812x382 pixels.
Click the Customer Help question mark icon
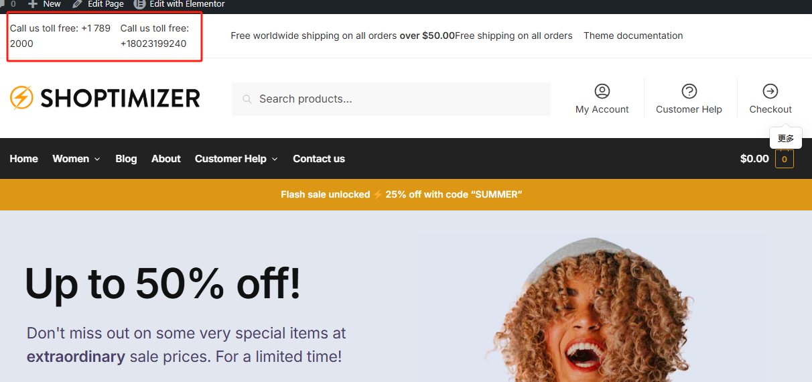click(x=689, y=91)
